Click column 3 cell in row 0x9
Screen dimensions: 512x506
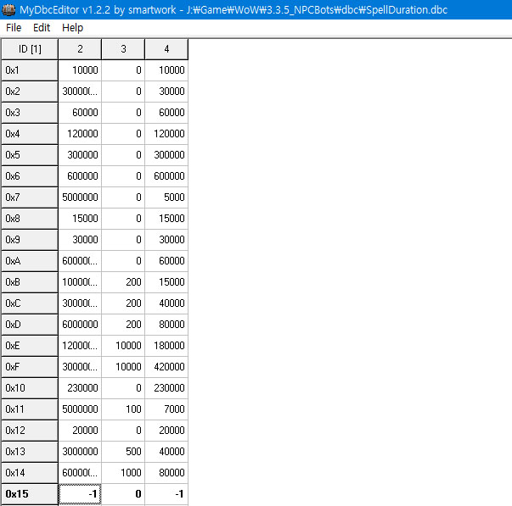tap(123, 240)
